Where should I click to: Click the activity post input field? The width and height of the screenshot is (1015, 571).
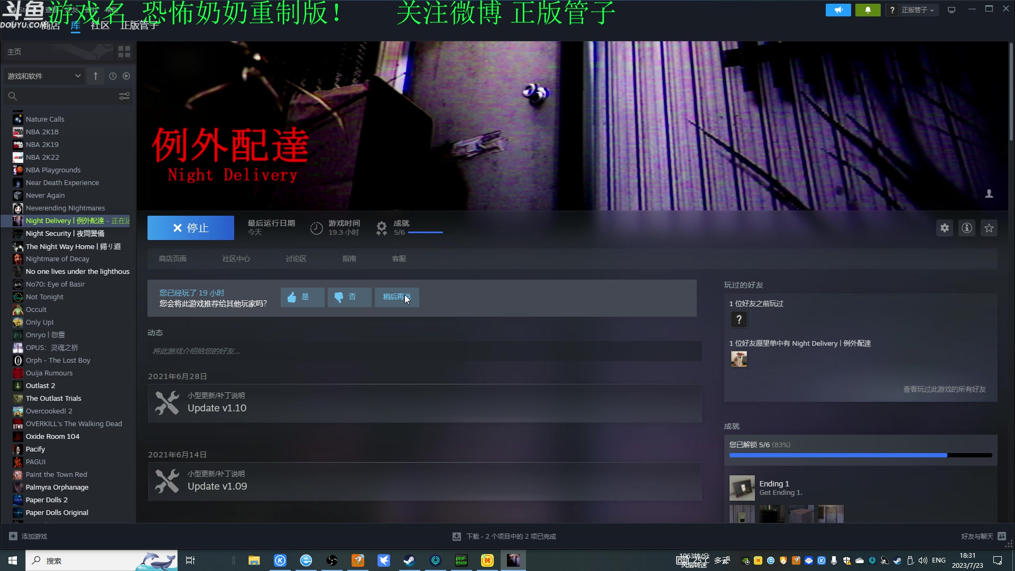425,351
